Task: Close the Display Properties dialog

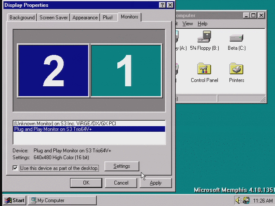Action: point(170,5)
